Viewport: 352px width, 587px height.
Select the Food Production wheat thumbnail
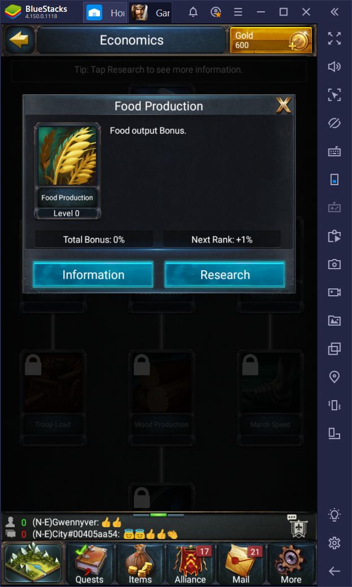67,156
